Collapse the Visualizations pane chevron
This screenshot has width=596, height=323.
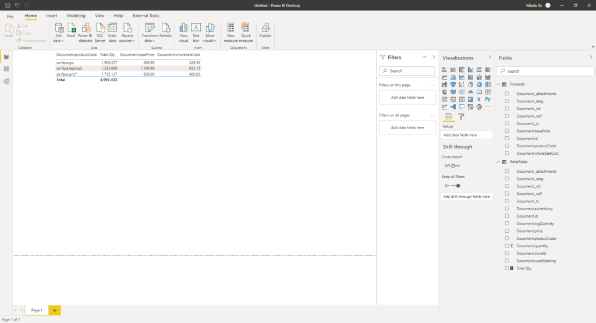tap(489, 58)
